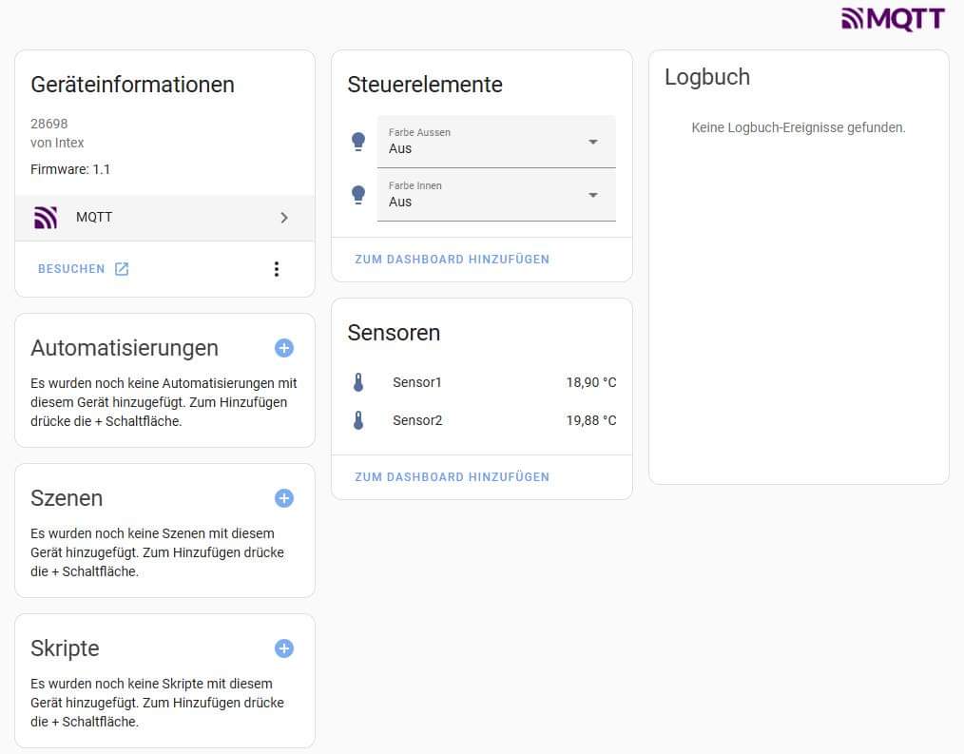
Task: Add Steuerelemente to dashboard
Action: click(x=452, y=260)
